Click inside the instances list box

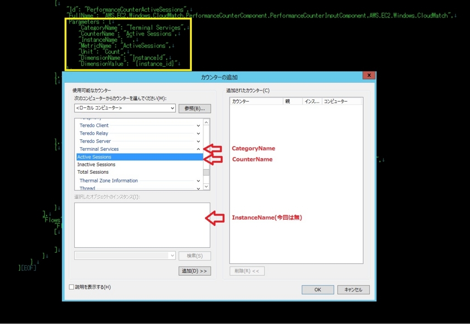click(142, 225)
